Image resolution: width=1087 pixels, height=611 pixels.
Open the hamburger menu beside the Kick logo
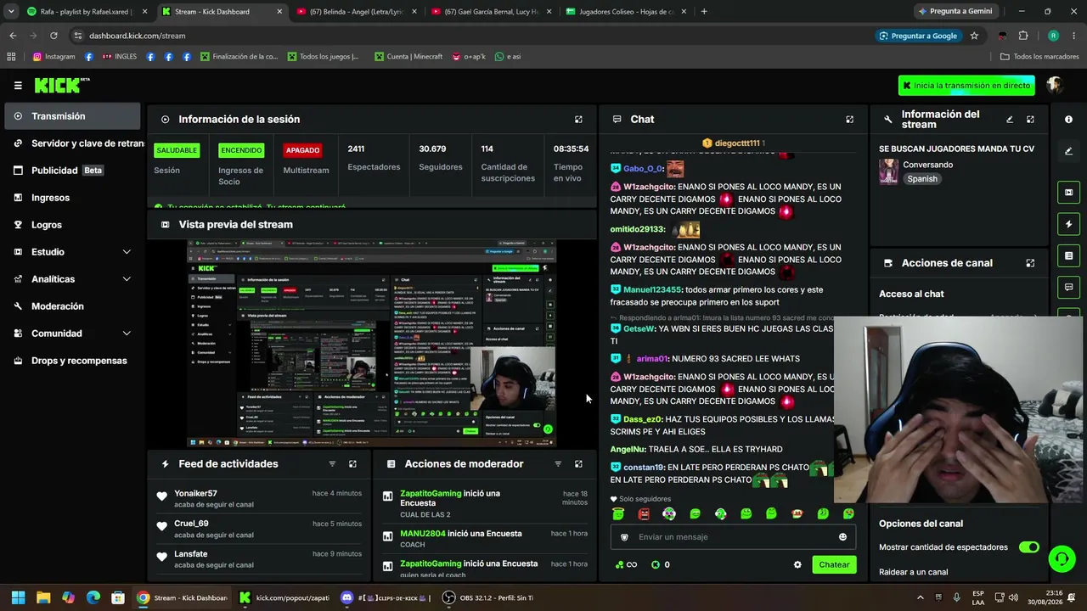pyautogui.click(x=18, y=86)
